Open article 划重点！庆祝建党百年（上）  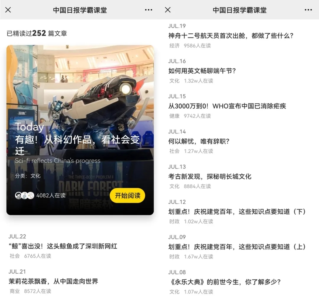(237, 247)
